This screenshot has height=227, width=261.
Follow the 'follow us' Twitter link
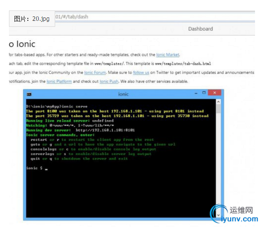[x=141, y=73]
